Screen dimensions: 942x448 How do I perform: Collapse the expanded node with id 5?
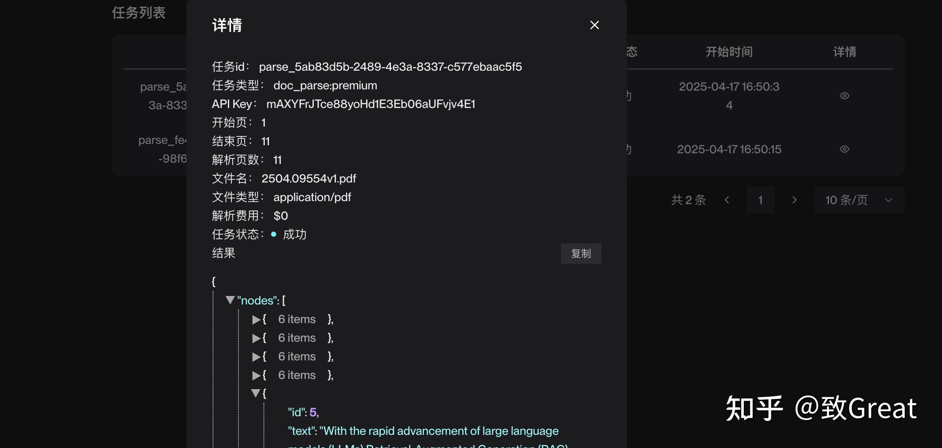256,393
